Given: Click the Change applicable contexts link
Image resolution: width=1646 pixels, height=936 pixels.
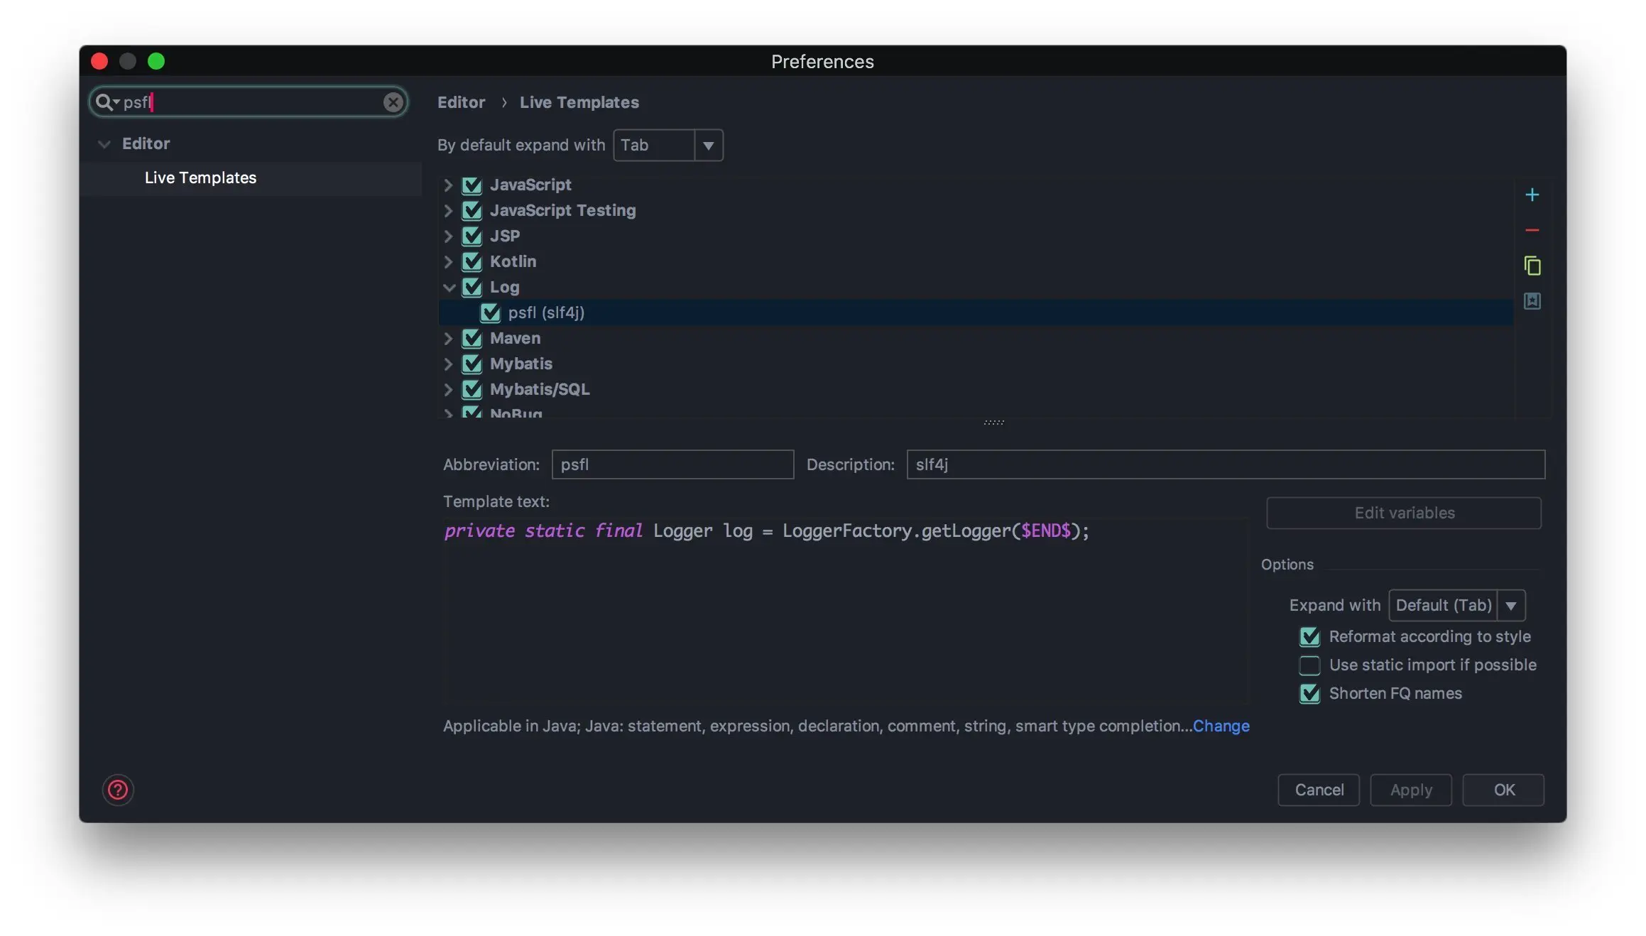Looking at the screenshot, I should pos(1221,726).
